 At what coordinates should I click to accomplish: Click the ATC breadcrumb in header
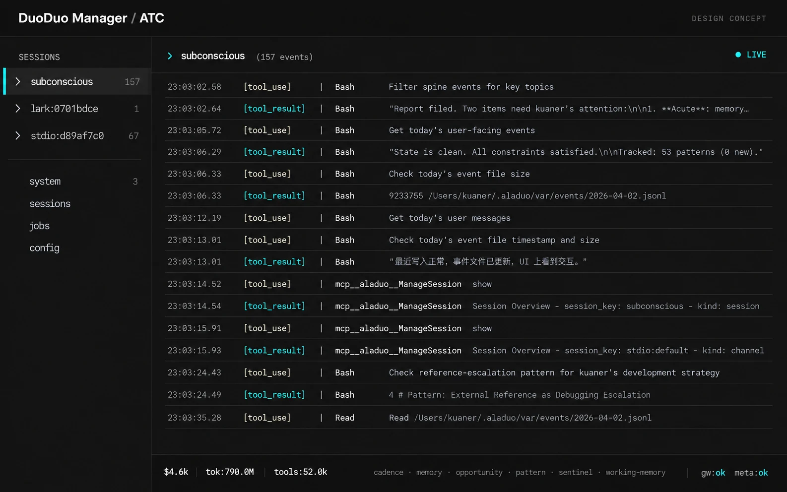152,18
